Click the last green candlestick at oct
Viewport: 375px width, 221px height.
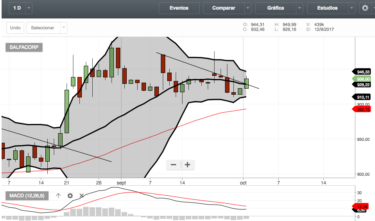(246, 83)
